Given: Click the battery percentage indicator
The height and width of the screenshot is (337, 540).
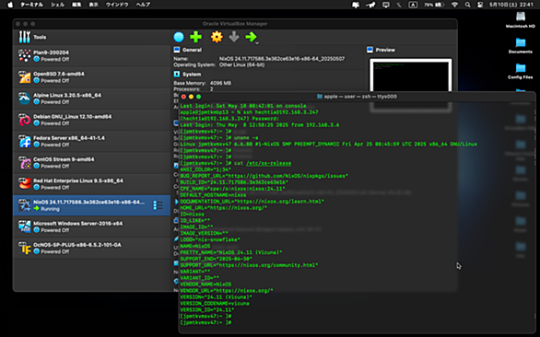Looking at the screenshot, I should [434, 5].
